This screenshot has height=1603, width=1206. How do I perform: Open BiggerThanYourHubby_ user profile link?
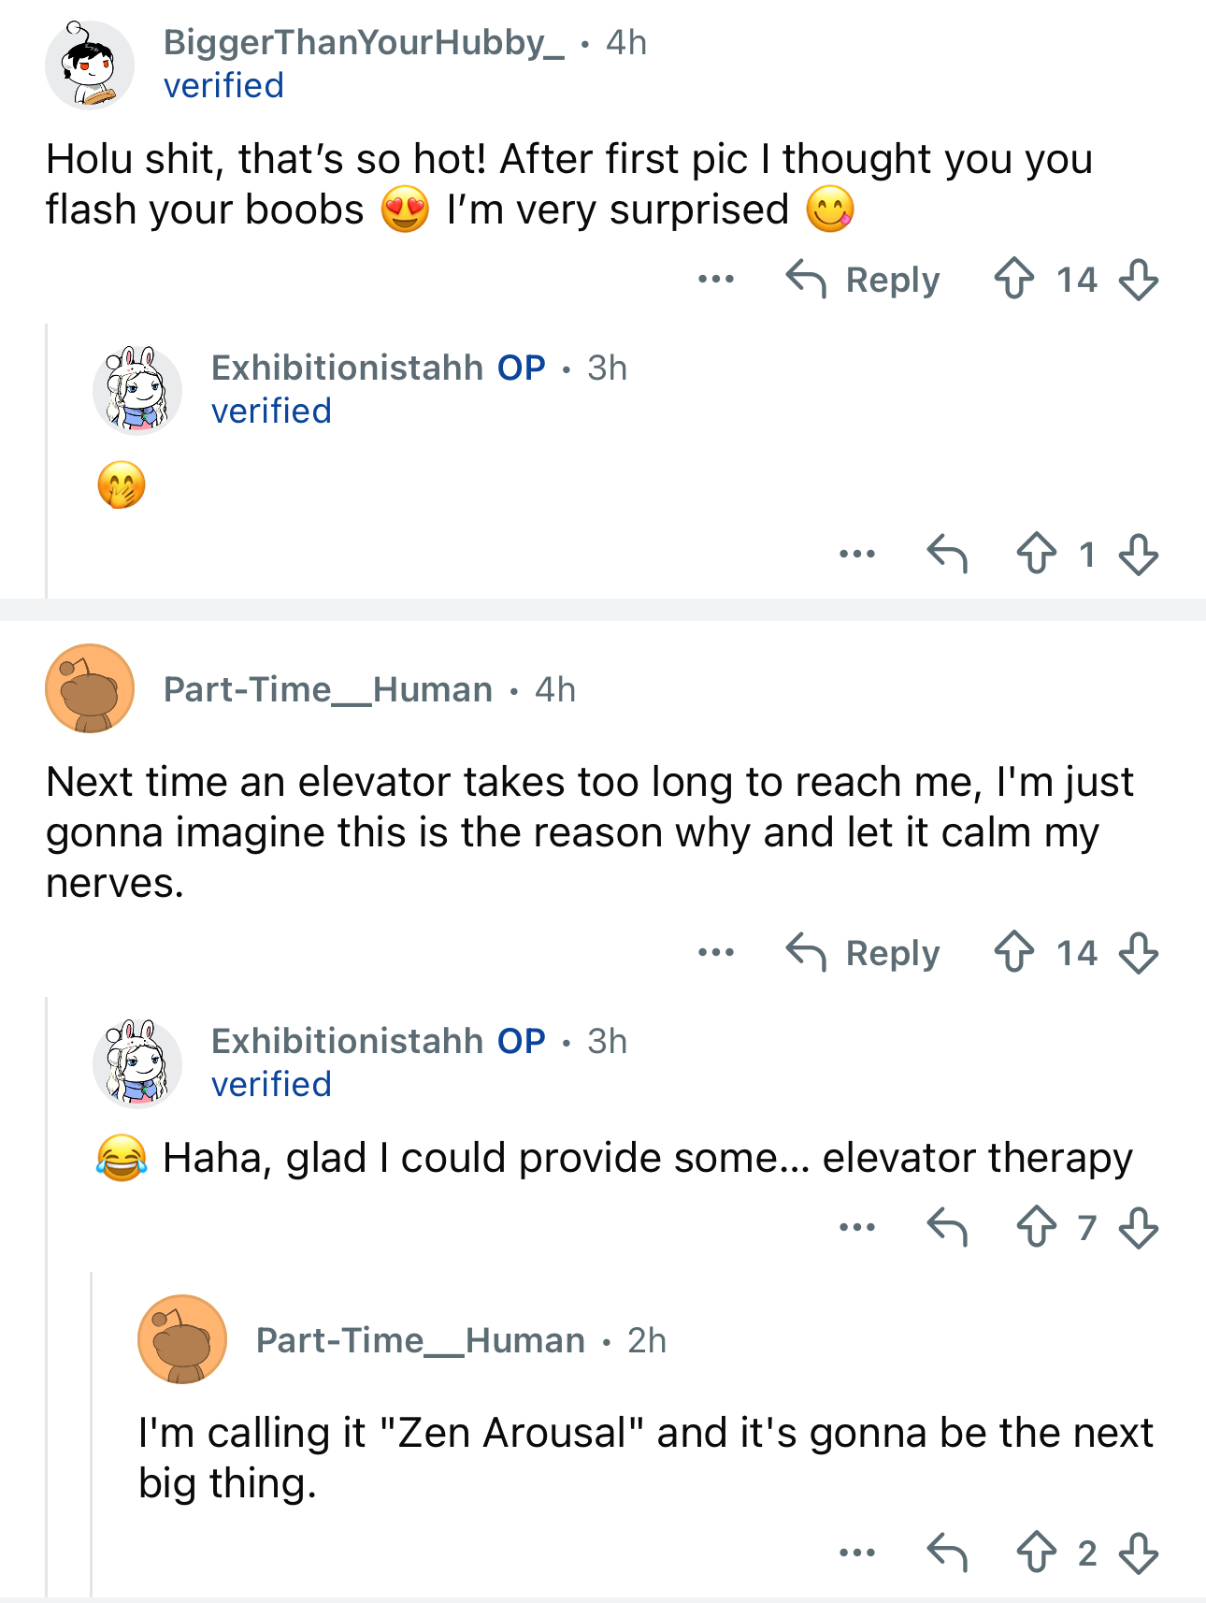coord(364,42)
